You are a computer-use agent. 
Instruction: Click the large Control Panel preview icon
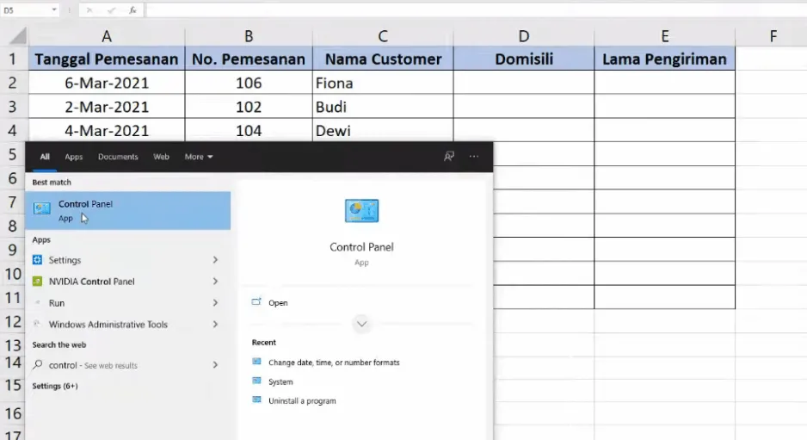click(362, 211)
